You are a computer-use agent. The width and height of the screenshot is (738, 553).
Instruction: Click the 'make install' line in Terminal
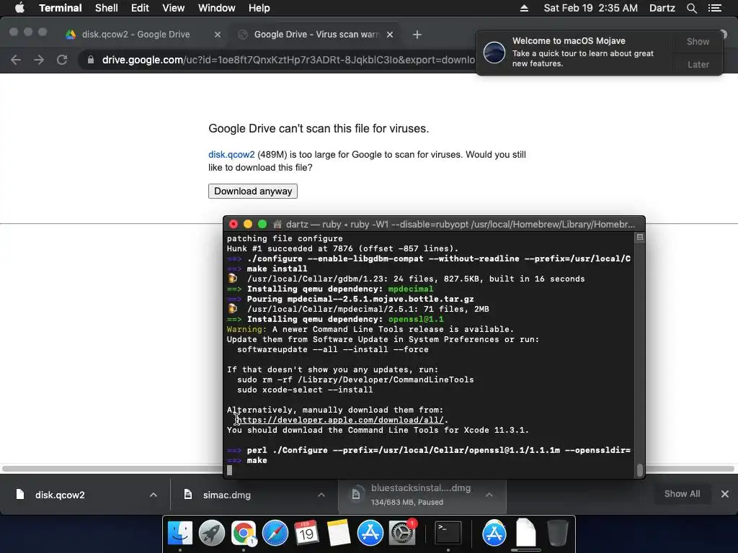tap(277, 269)
